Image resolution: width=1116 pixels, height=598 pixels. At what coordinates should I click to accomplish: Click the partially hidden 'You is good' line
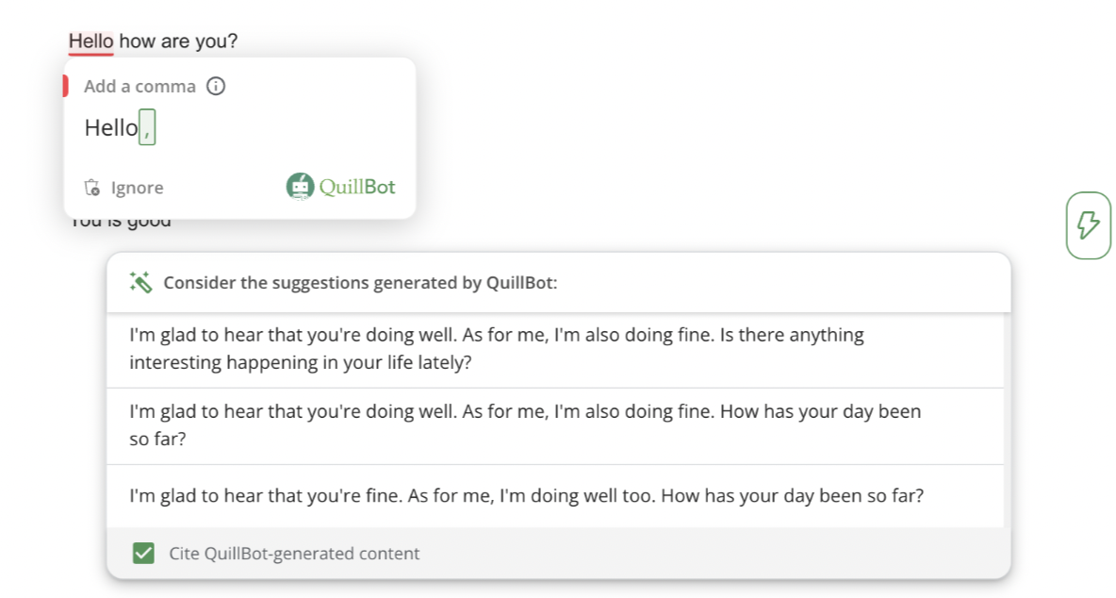click(121, 224)
